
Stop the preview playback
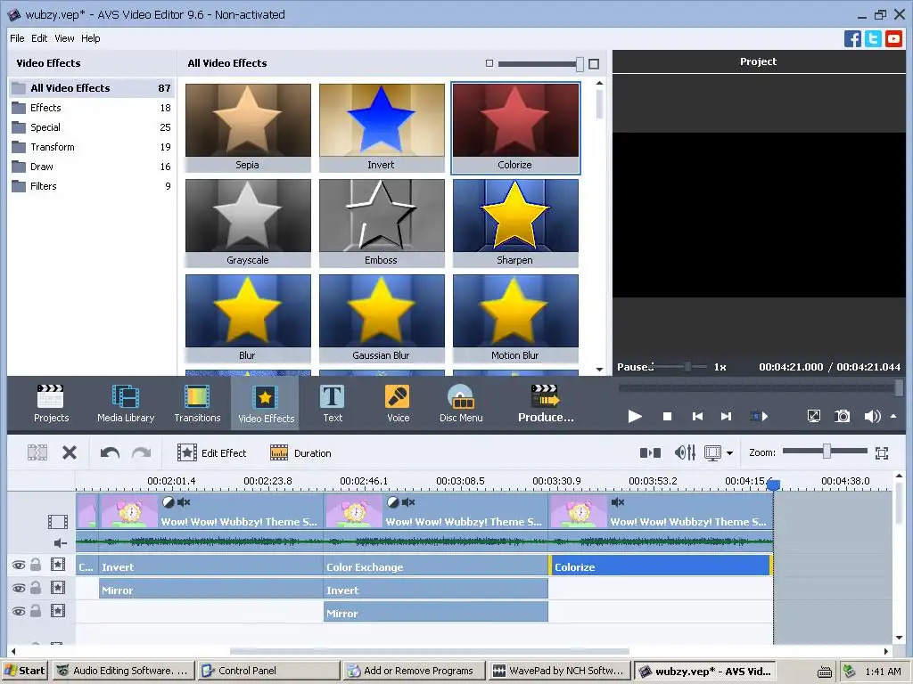point(667,416)
